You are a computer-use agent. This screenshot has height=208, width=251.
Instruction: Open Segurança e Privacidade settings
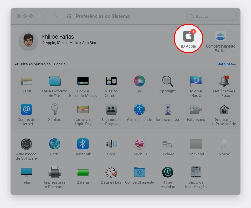click(224, 110)
